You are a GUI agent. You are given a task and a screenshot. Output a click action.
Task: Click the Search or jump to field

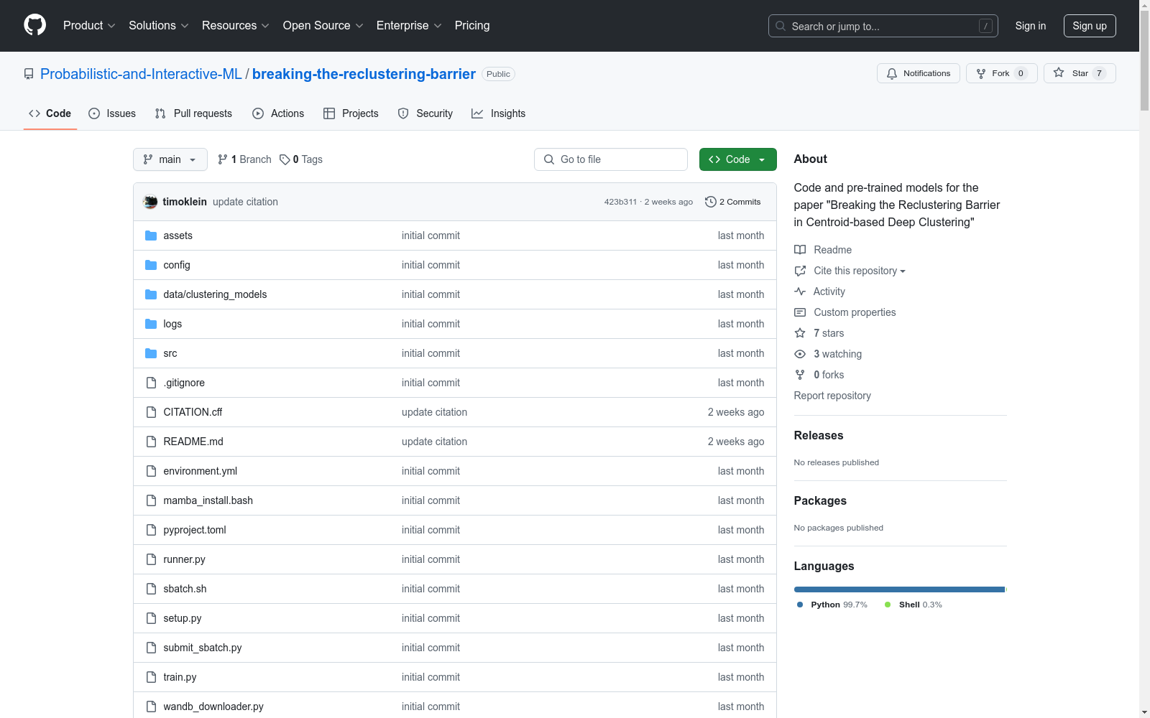pyautogui.click(x=883, y=26)
